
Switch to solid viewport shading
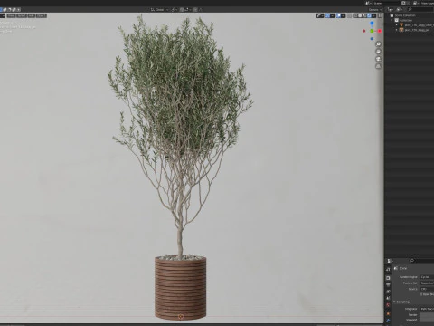[x=360, y=15]
